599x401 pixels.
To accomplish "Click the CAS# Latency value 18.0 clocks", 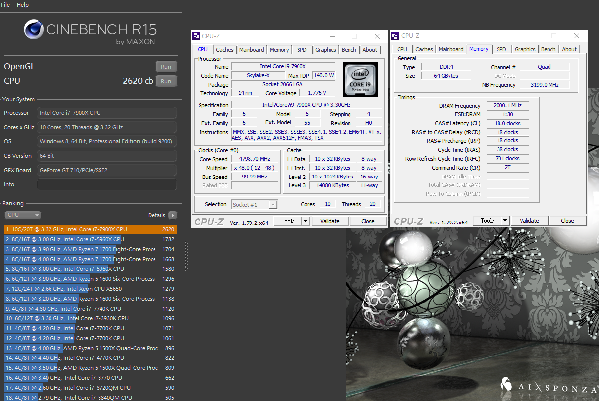I will pyautogui.click(x=507, y=123).
